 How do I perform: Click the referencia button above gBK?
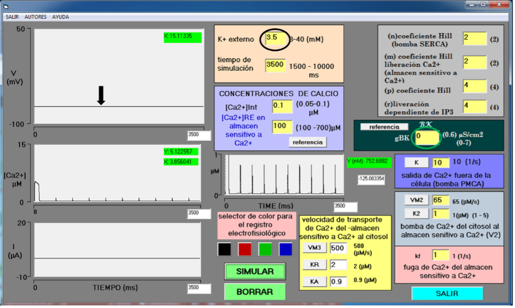point(384,127)
